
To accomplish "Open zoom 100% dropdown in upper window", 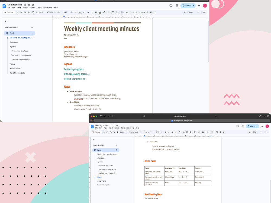I will (40, 12).
